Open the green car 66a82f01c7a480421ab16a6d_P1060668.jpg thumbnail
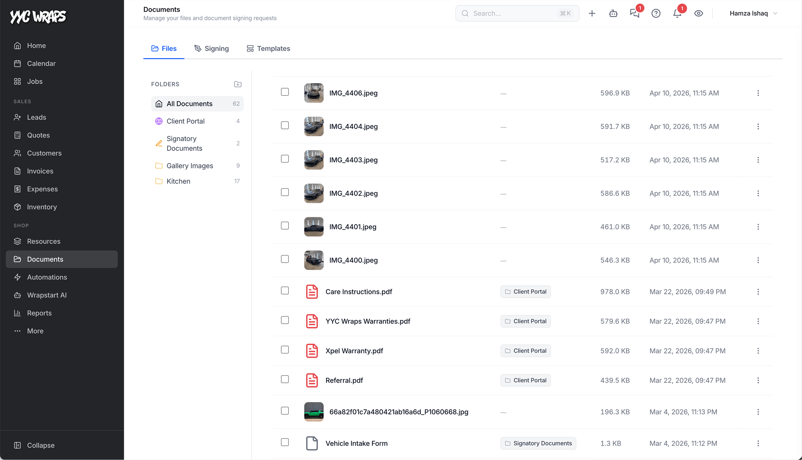 point(314,412)
